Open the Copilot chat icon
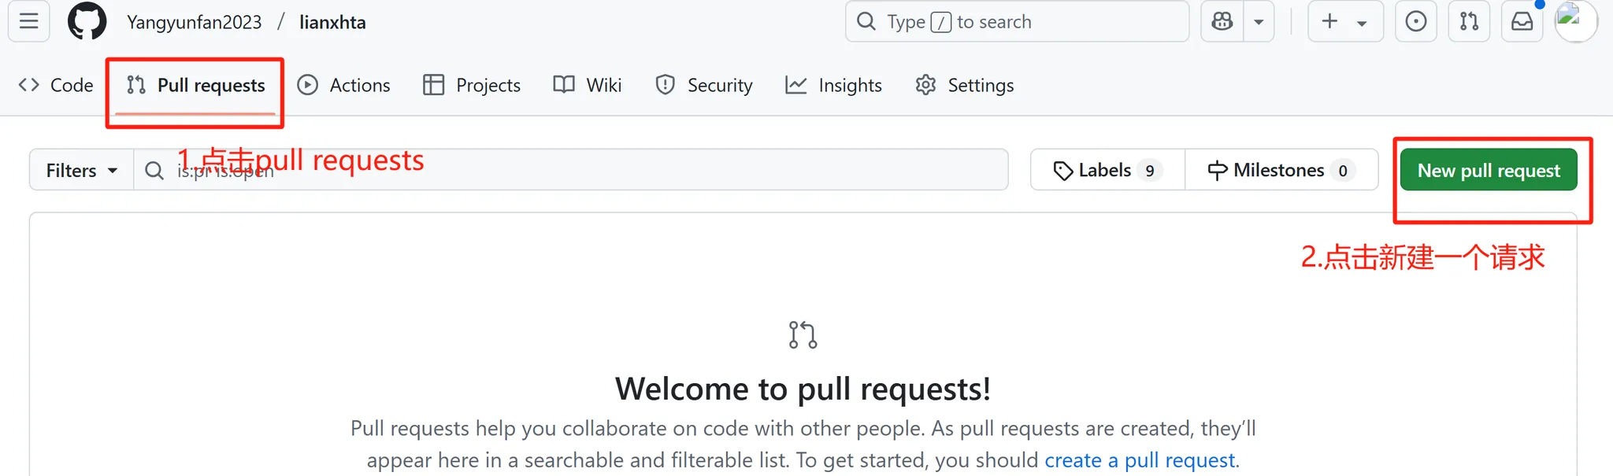Screen dimensions: 1613x476 click(1222, 21)
